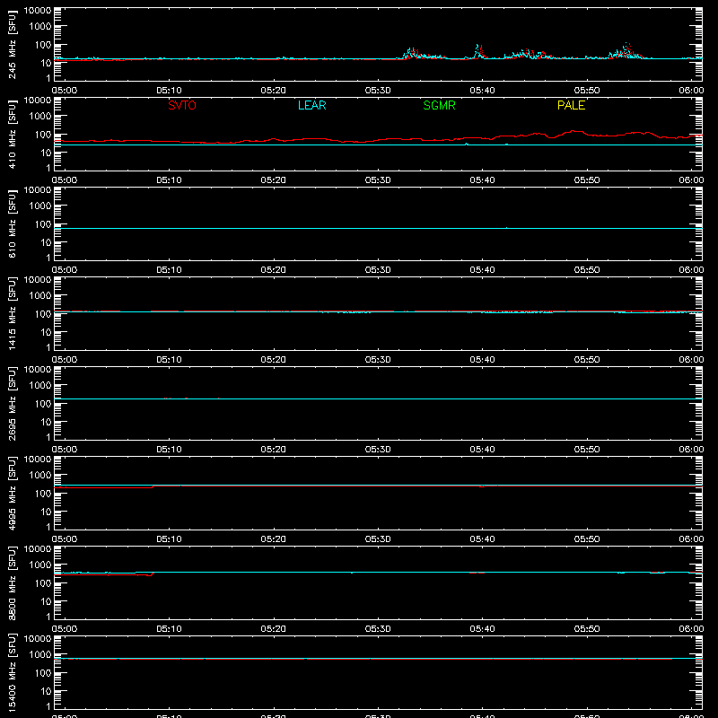
Task: Click the 06:00 time label under 410 MHz plot
Action: coord(691,180)
